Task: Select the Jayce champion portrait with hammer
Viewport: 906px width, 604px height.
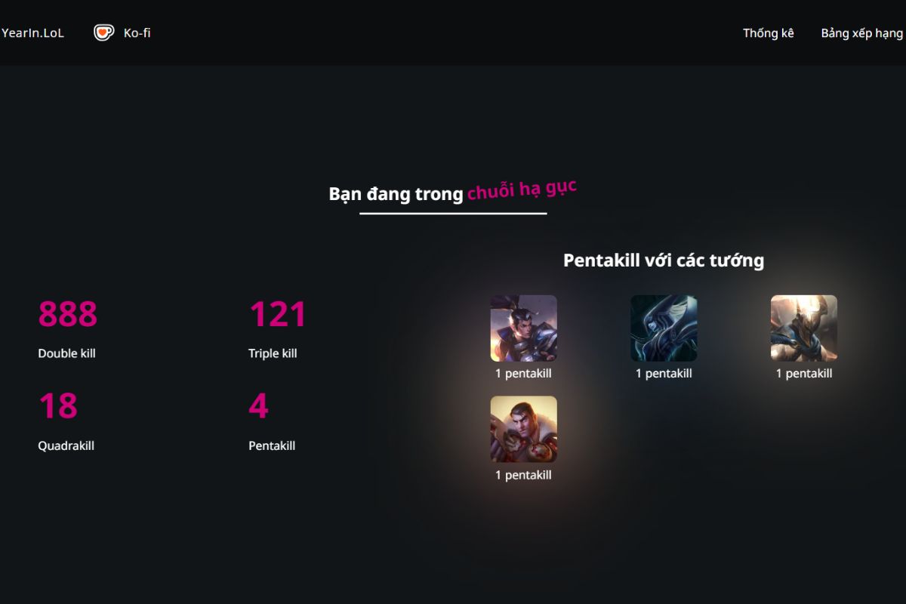Action: (x=524, y=430)
